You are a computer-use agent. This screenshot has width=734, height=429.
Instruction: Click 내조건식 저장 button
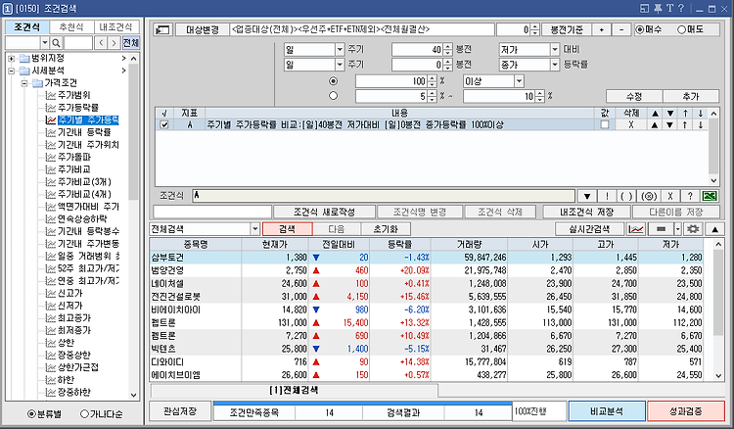pyautogui.click(x=586, y=212)
